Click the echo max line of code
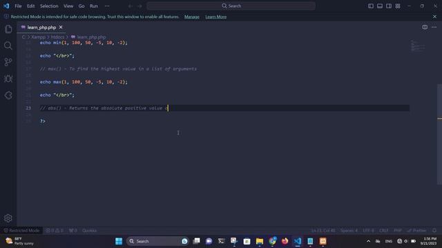Image resolution: width=442 pixels, height=248 pixels. click(84, 82)
